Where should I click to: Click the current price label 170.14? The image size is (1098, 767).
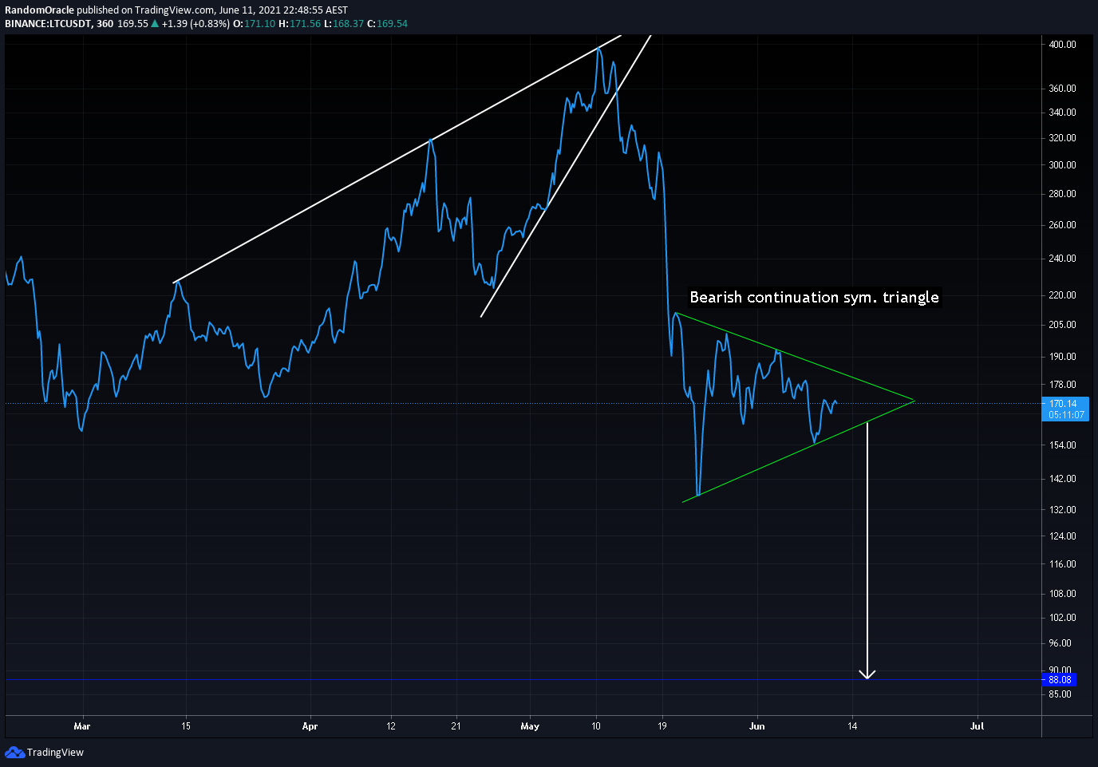[1063, 404]
